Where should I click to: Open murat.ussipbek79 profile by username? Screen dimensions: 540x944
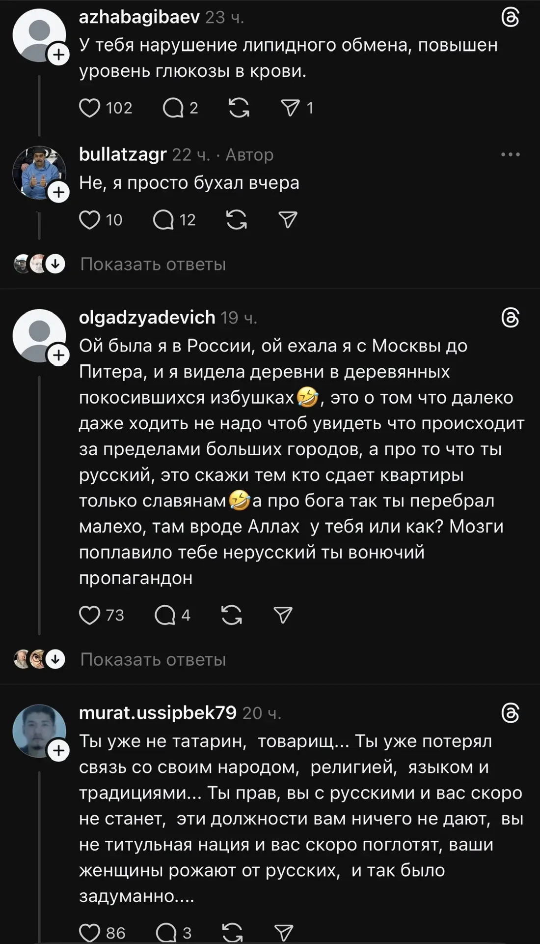click(158, 713)
